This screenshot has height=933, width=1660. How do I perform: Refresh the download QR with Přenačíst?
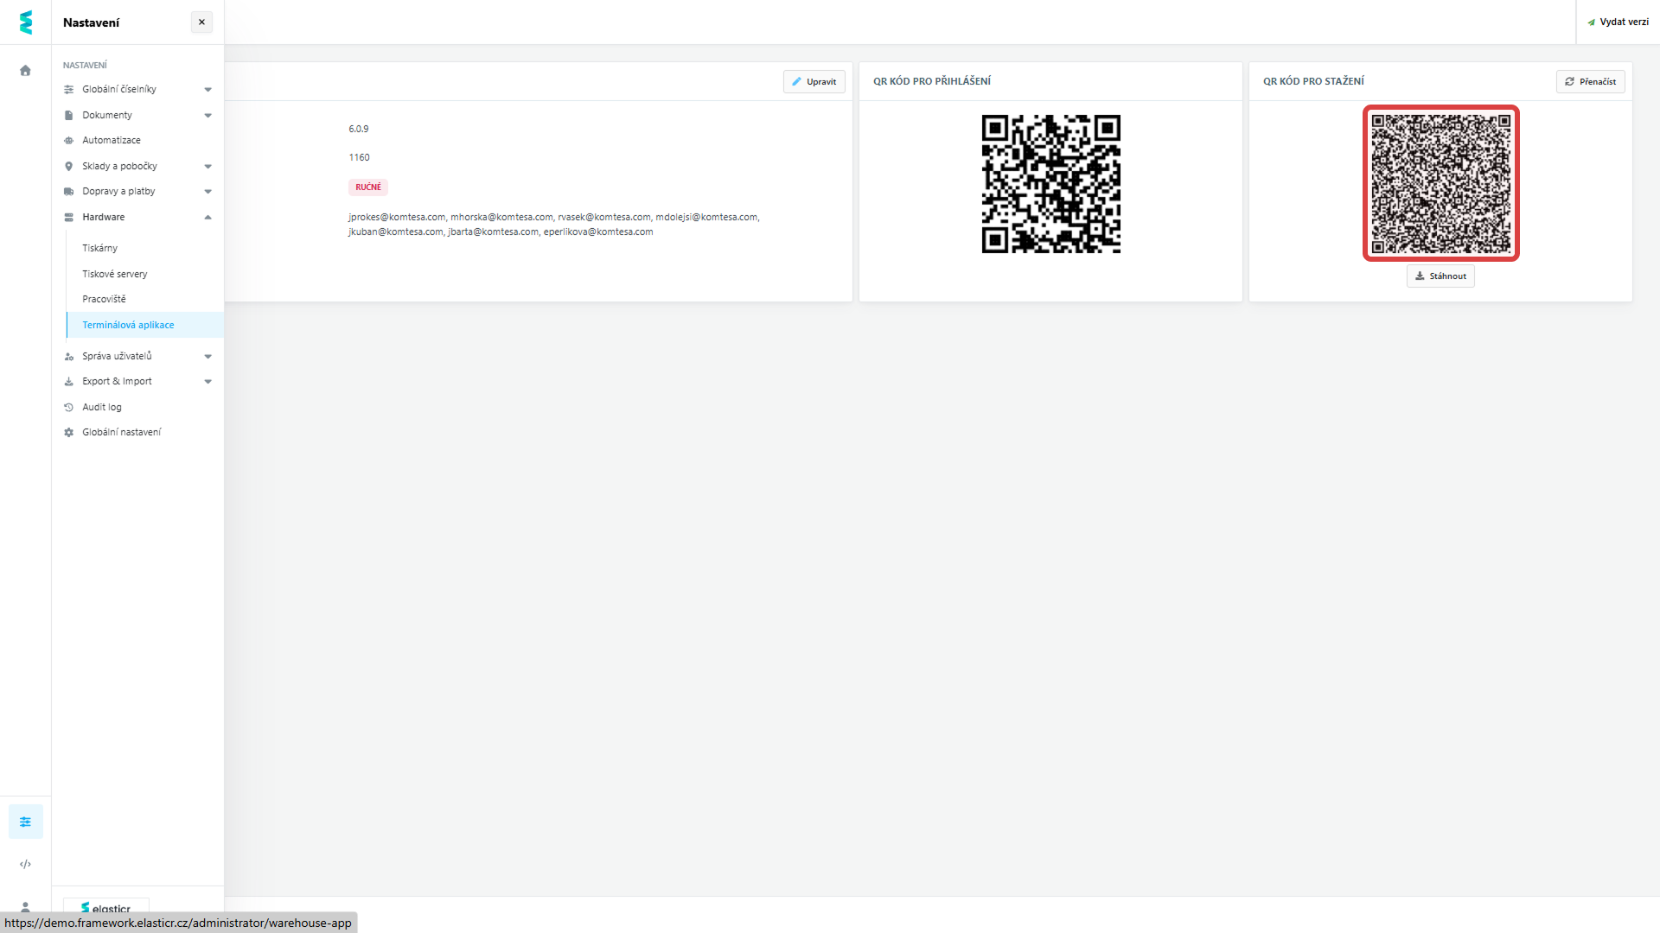(x=1590, y=81)
